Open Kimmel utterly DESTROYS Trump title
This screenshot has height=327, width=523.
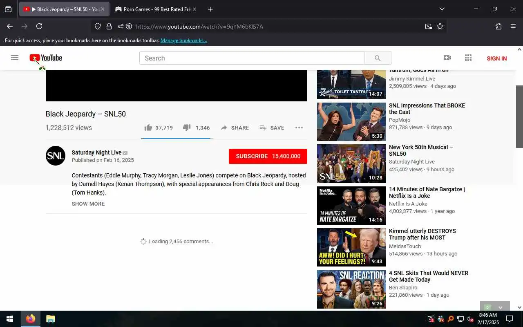coord(422,234)
